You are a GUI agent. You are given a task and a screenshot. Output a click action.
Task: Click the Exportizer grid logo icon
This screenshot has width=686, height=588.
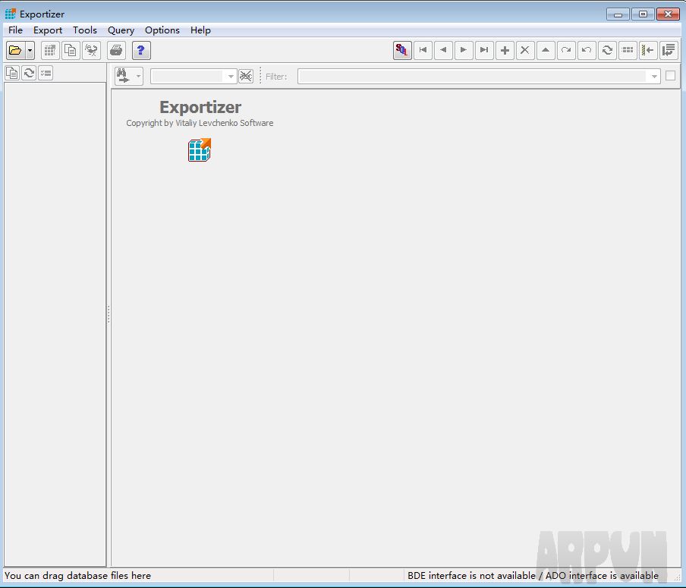click(199, 150)
